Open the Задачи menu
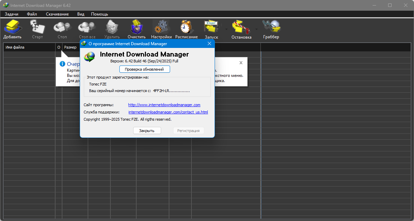 tap(11, 14)
